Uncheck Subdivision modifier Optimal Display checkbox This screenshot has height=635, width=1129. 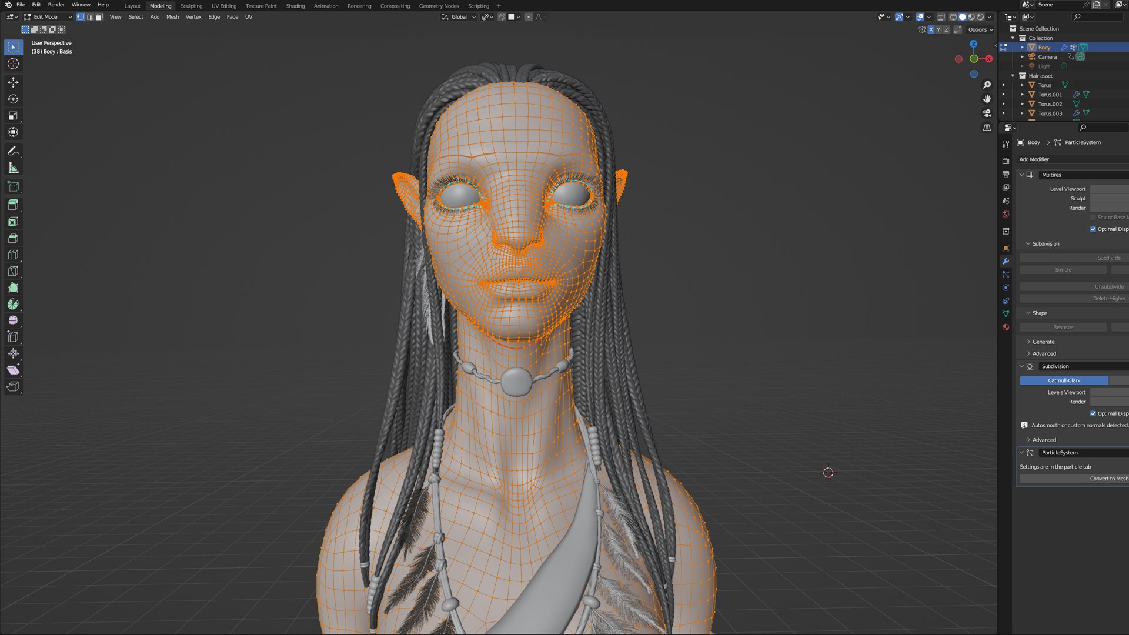click(1093, 413)
